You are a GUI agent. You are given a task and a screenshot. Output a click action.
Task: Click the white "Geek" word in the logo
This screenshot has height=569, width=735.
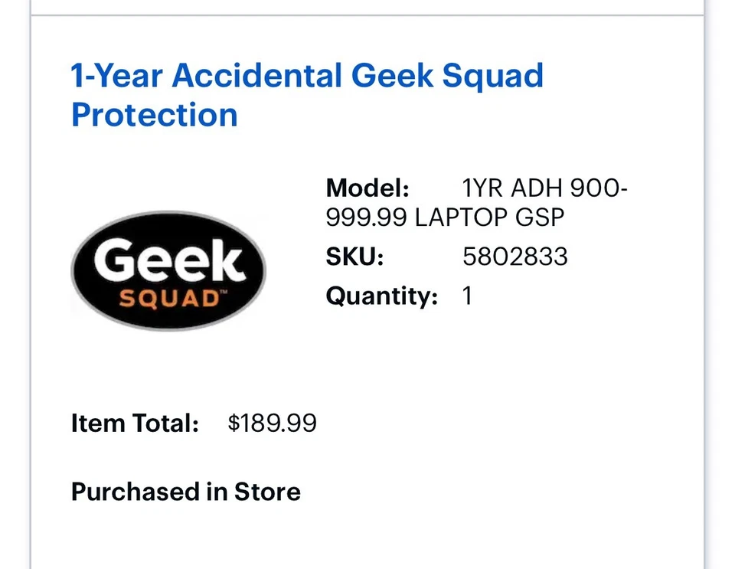(169, 260)
